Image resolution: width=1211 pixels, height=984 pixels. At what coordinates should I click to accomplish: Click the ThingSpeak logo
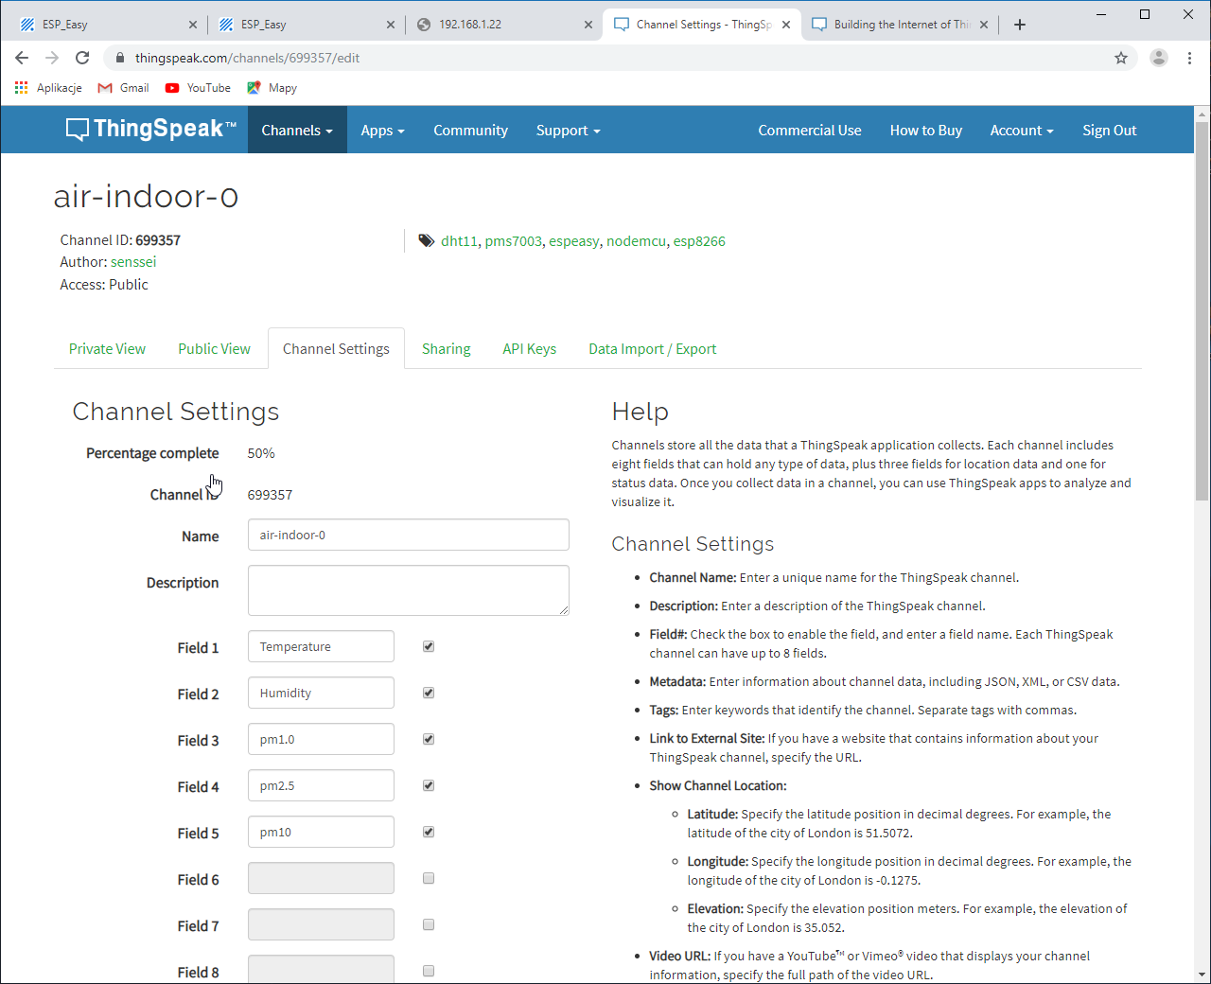click(x=151, y=130)
